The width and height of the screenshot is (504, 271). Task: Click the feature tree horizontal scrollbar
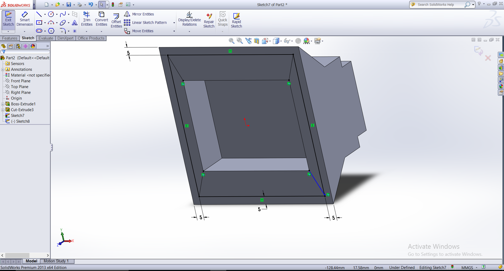coord(25,255)
